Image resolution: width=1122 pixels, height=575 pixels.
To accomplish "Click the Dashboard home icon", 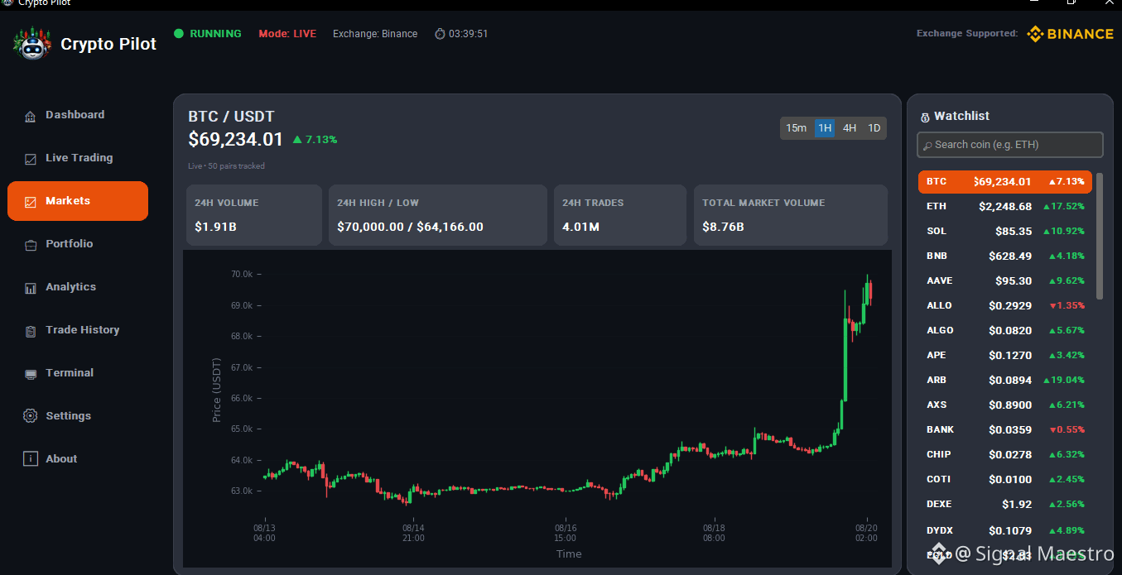I will coord(31,116).
